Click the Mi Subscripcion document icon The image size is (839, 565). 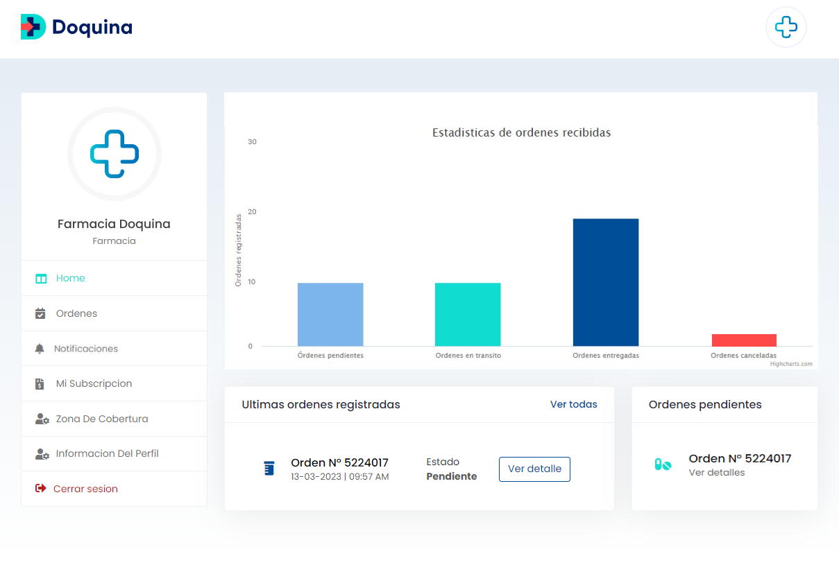point(41,383)
